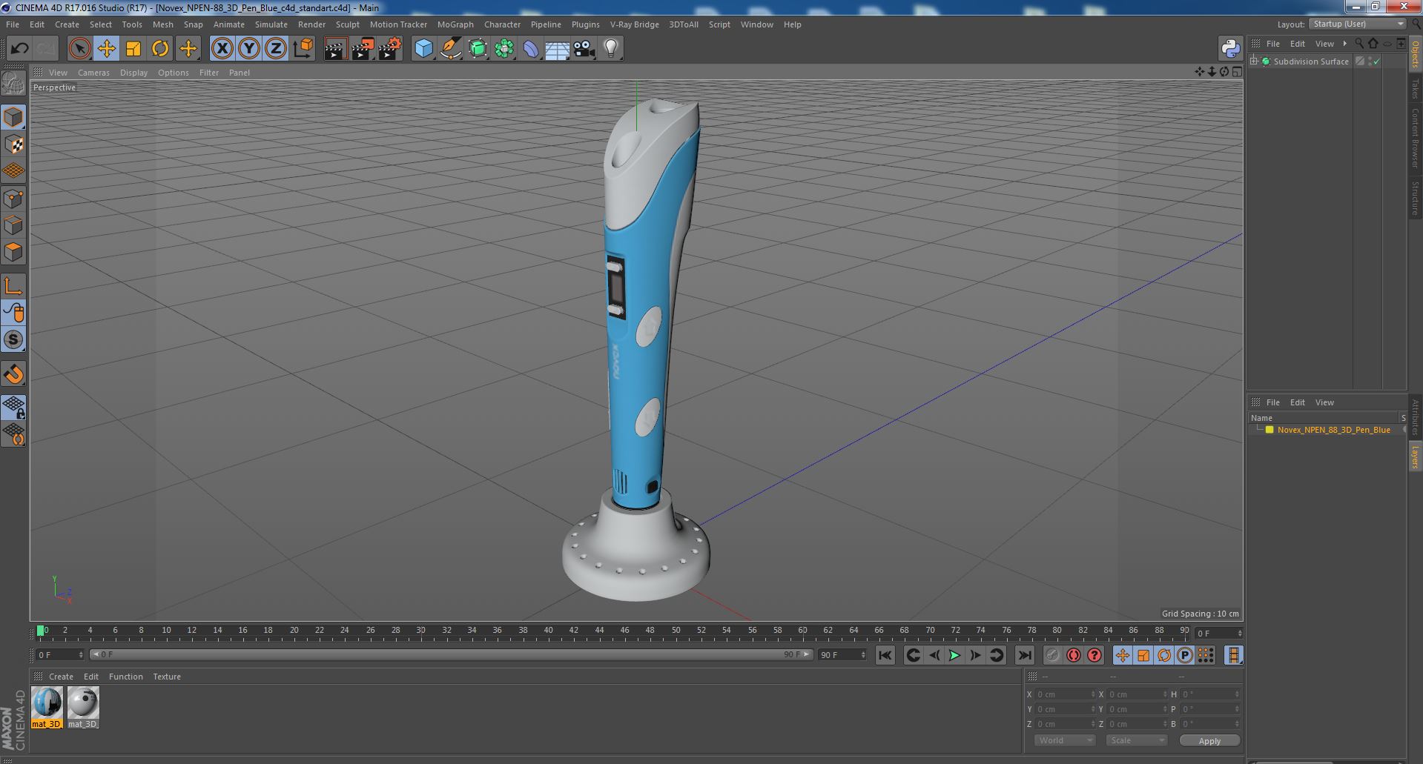Add a Light object
This screenshot has width=1423, height=764.
pos(610,49)
